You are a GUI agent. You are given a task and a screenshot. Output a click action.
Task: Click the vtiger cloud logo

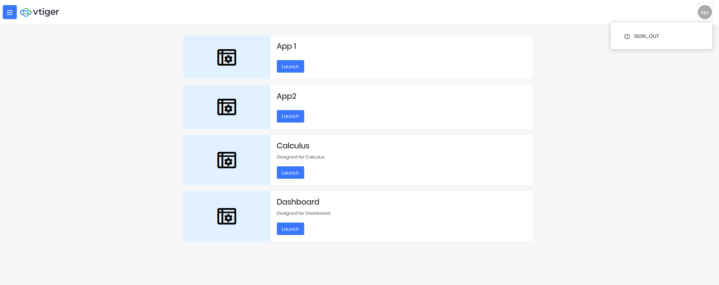[x=26, y=12]
